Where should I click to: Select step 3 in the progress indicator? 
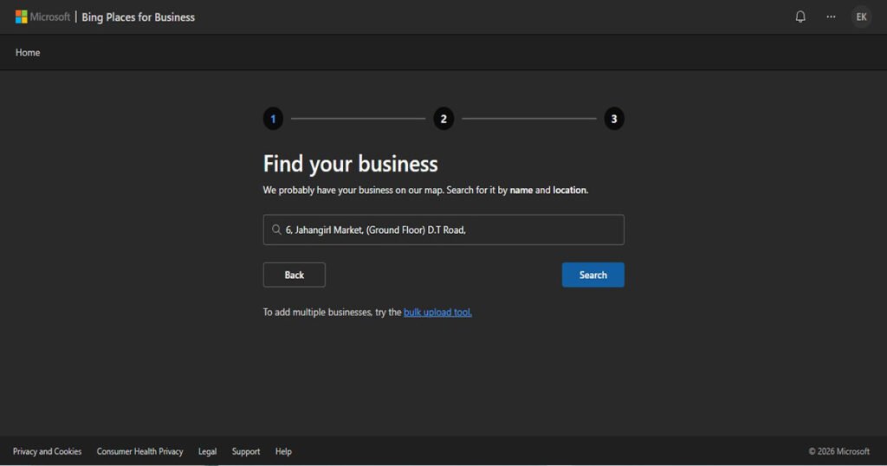coord(614,119)
